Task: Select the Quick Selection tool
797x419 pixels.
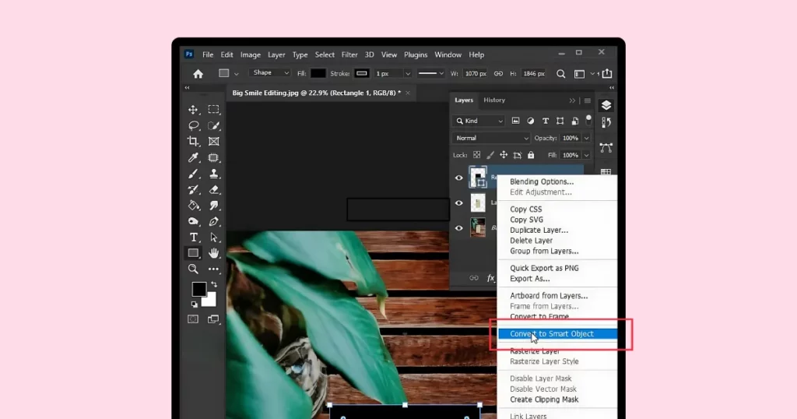Action: pos(213,125)
